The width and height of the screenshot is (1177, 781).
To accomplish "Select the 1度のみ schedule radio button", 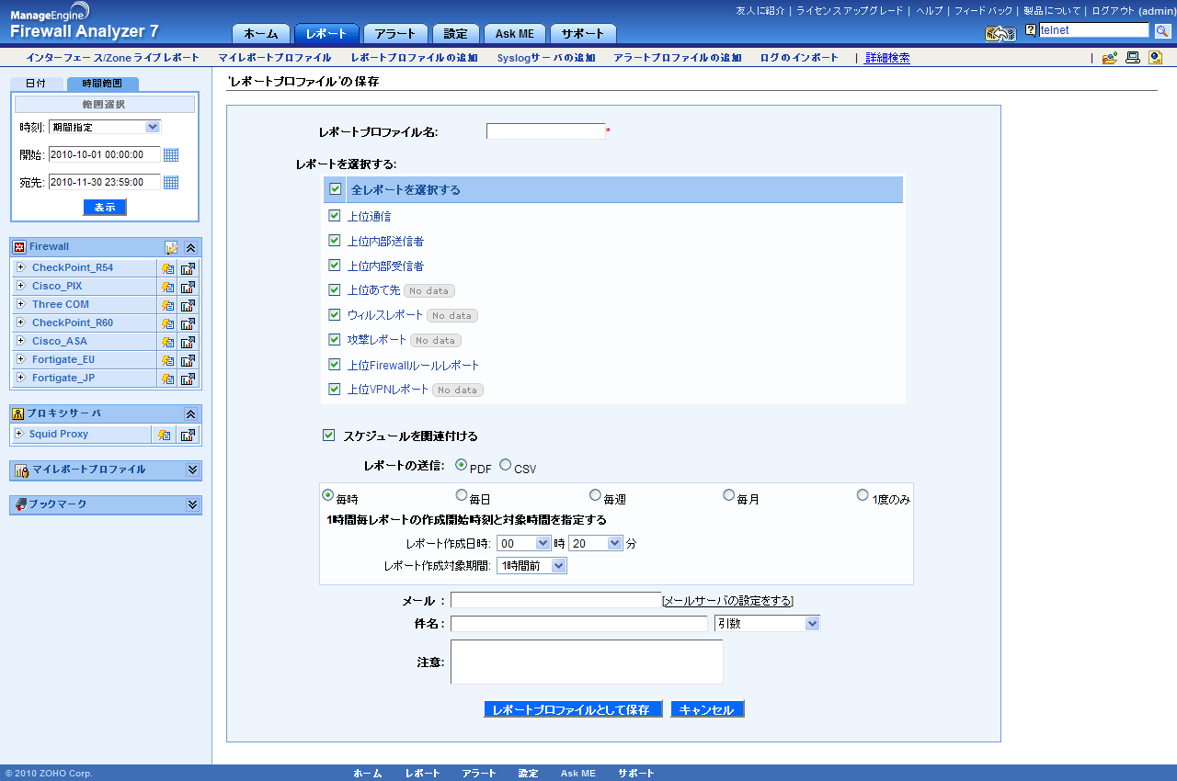I will 863,495.
